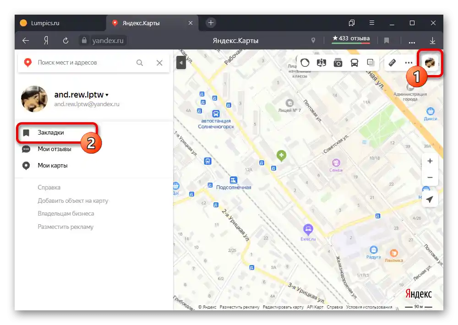Image resolution: width=458 pixels, height=325 pixels.
Task: Collapse the side panel with the arrow
Action: (x=181, y=63)
